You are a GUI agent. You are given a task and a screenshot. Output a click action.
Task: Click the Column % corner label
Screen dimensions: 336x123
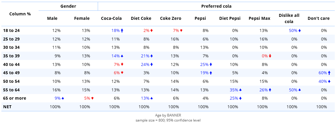pos(20,14)
